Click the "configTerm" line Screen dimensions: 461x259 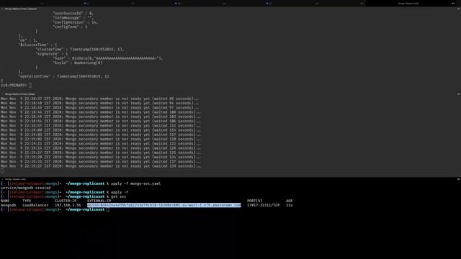point(70,27)
